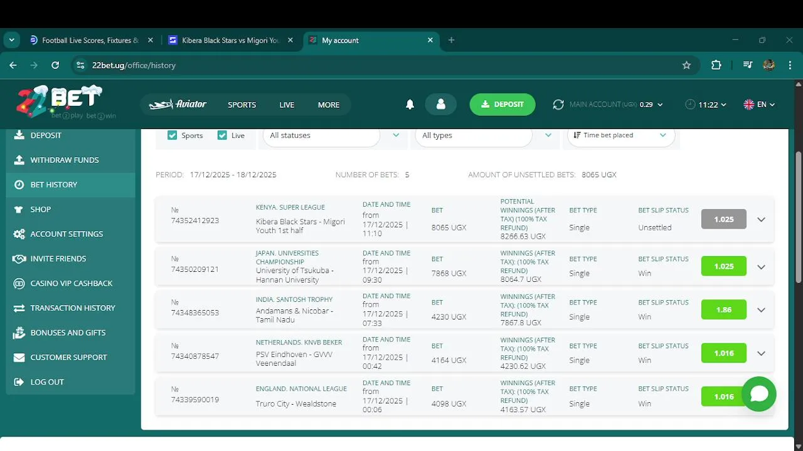Click the NETHERLANDS. KNVB BEKER label
Viewport: 803px width, 451px height.
[299, 343]
